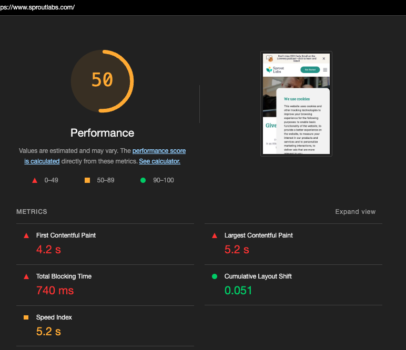The height and width of the screenshot is (350, 406).
Task: Click the Performance category title
Action: [102, 133]
